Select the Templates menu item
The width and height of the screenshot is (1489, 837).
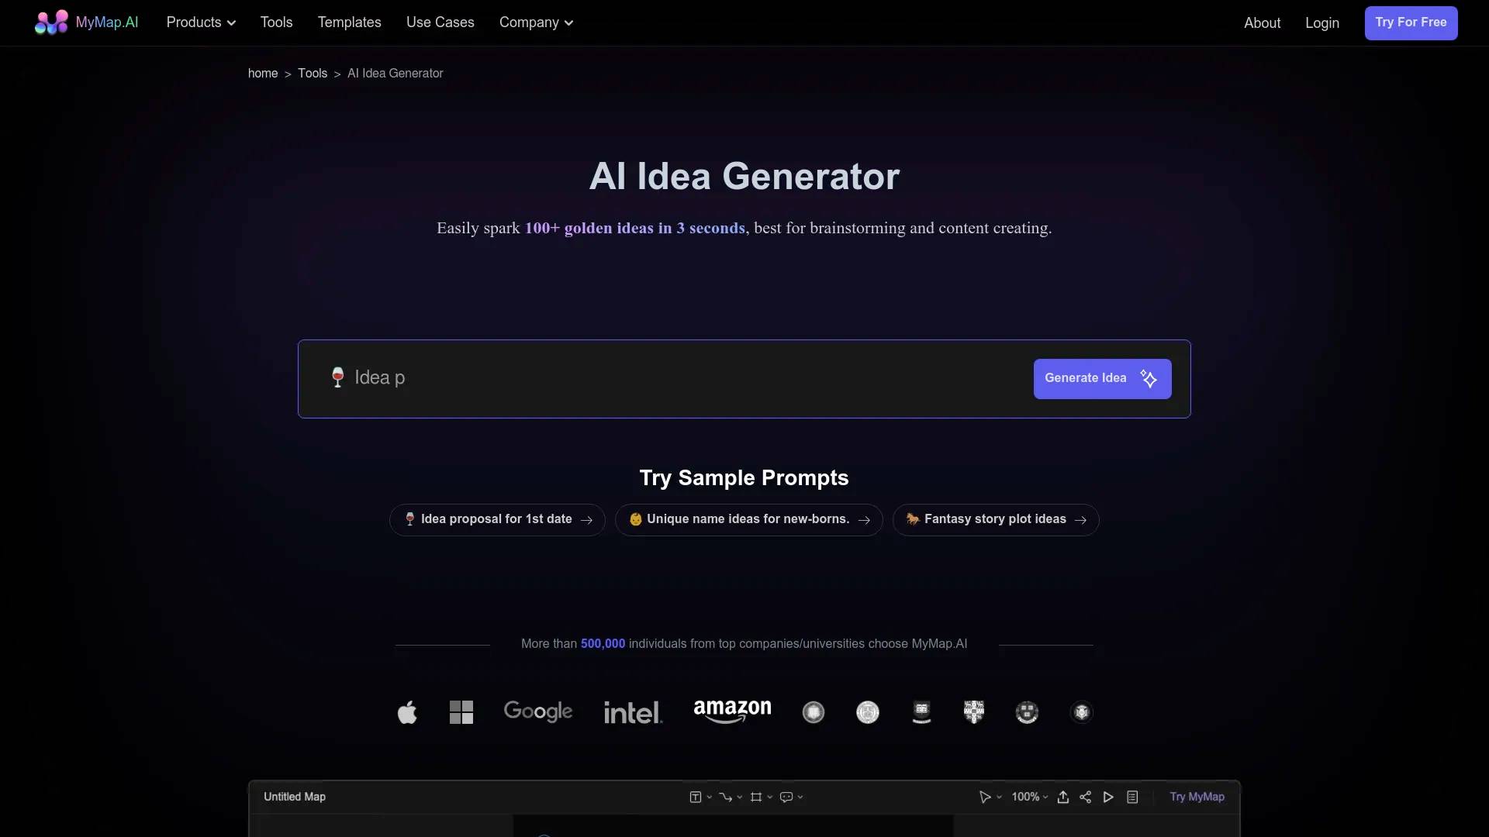pyautogui.click(x=349, y=22)
